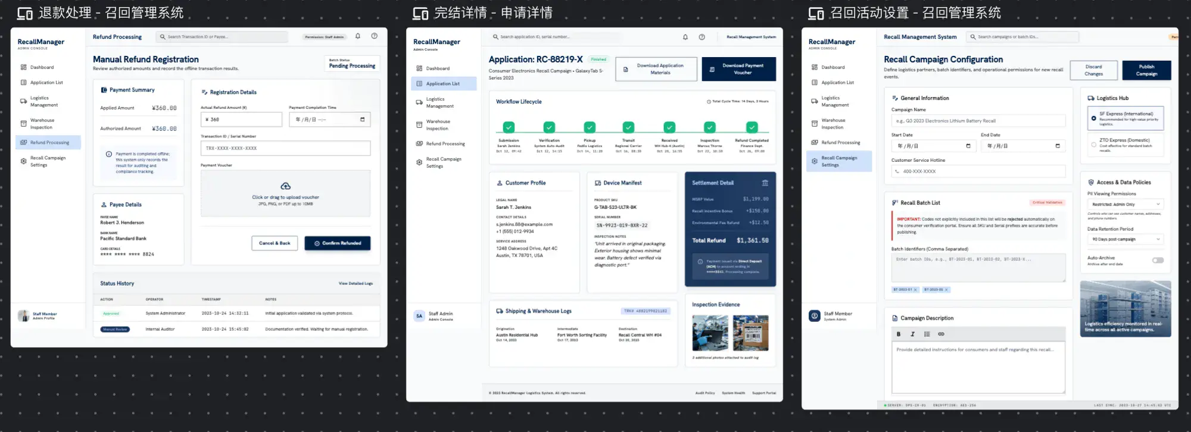Click the Payment Summary wallet icon
Screen dimensions: 1191x432
(104, 90)
